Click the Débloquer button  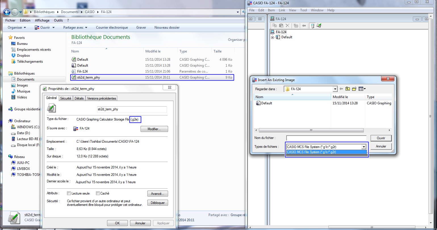158,203
